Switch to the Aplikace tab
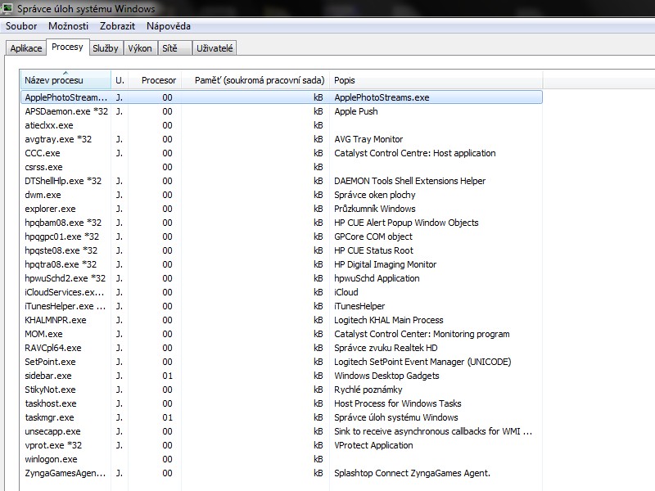 [26, 48]
